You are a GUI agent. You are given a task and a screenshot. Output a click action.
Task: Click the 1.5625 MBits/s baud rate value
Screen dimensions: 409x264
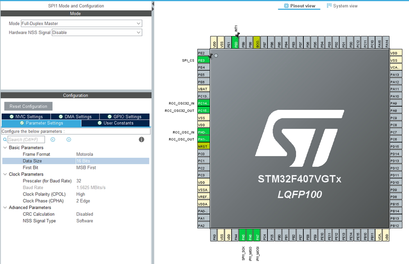point(91,187)
